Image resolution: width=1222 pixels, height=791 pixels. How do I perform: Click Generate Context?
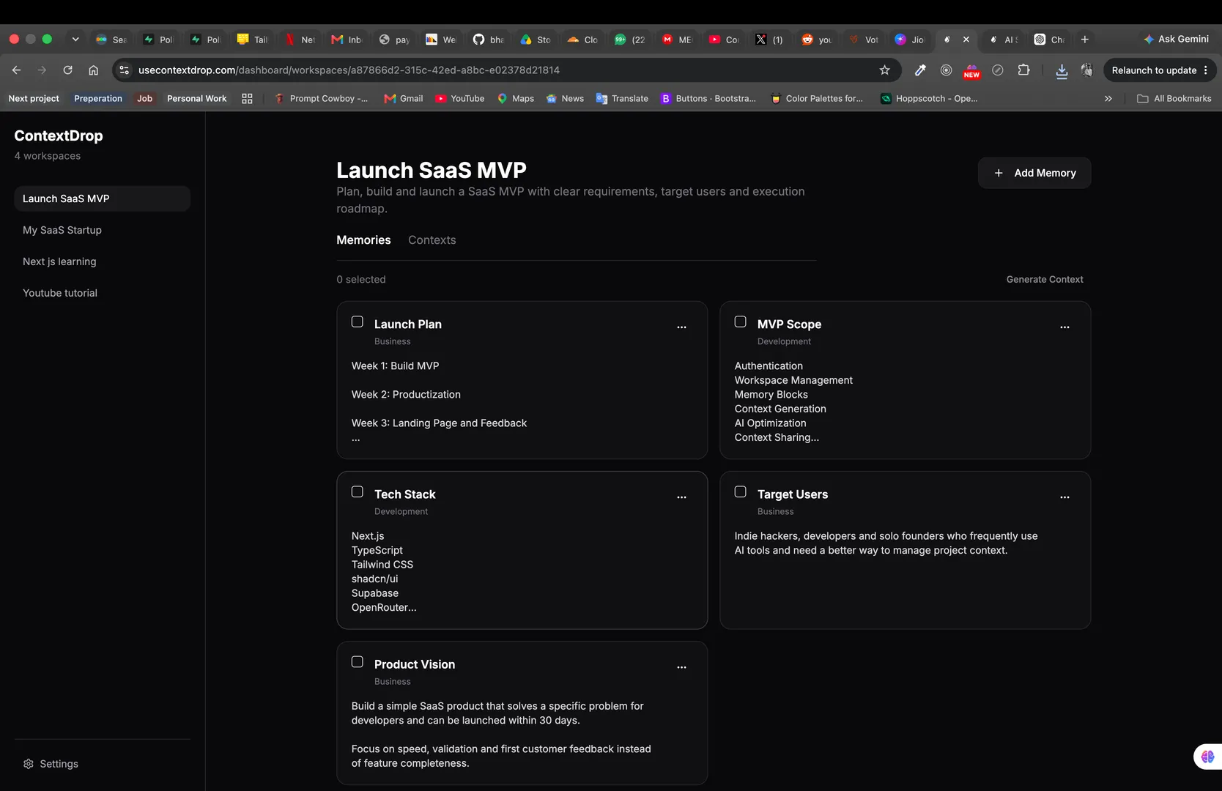click(x=1045, y=279)
